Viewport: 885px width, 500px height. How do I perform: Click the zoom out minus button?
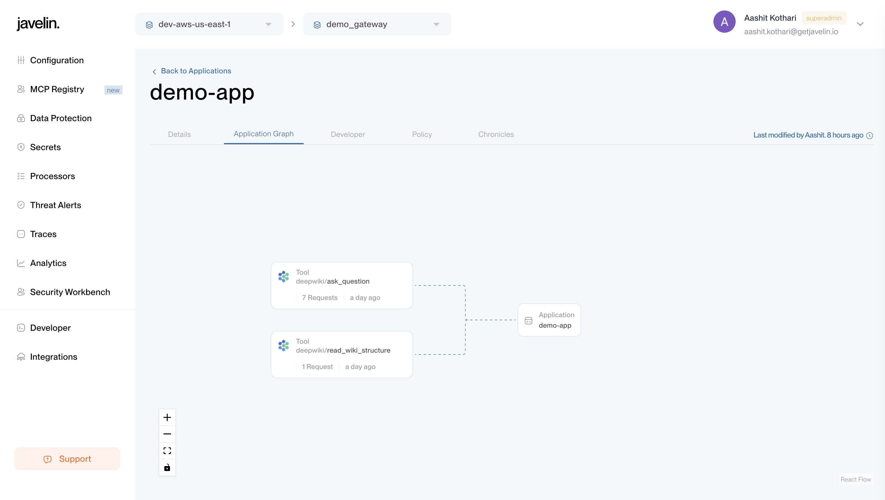click(x=167, y=434)
